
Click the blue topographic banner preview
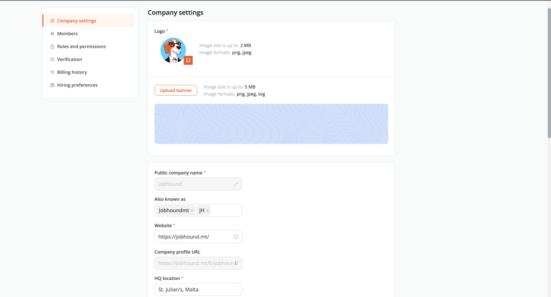[271, 124]
